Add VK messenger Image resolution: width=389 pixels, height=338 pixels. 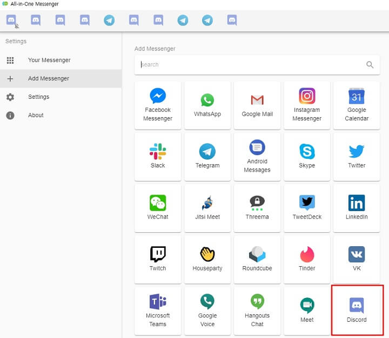click(x=357, y=259)
